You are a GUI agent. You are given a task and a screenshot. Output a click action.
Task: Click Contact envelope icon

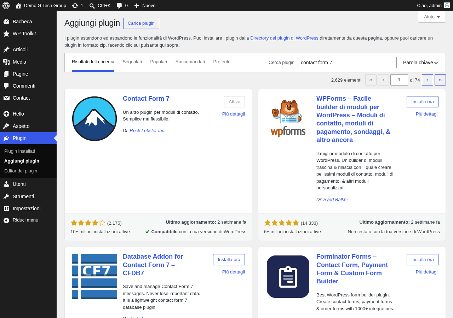point(6,98)
